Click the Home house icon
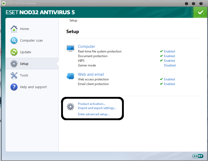 point(14,29)
